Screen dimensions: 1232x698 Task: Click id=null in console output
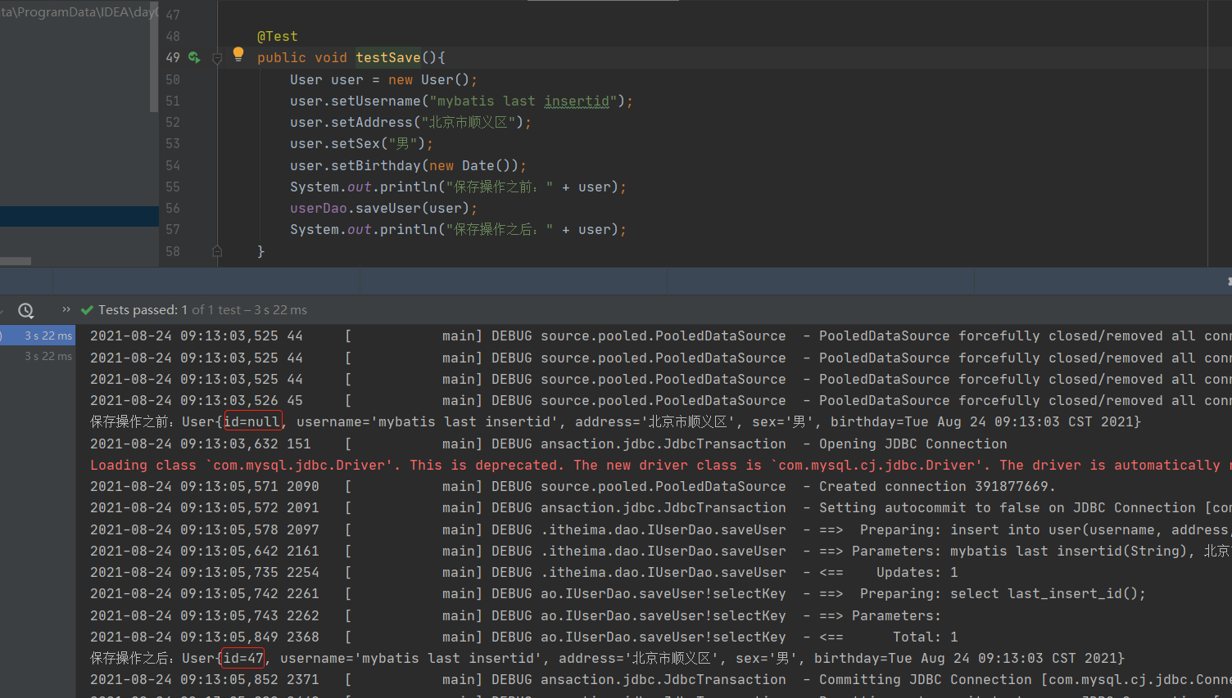pyautogui.click(x=252, y=421)
